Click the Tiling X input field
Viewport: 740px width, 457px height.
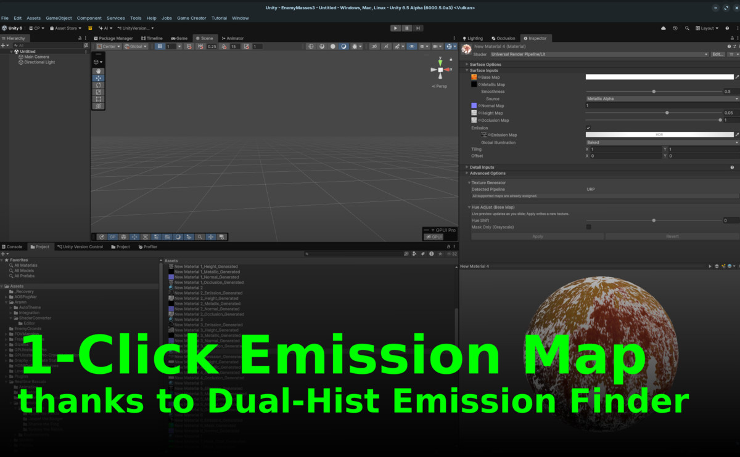point(627,149)
